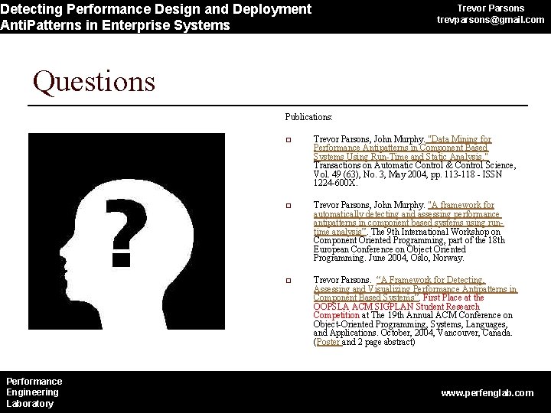Viewport: 551px width, 413px height.
Task: Click the trevparsons@gmail.com email address
Action: click(x=491, y=20)
